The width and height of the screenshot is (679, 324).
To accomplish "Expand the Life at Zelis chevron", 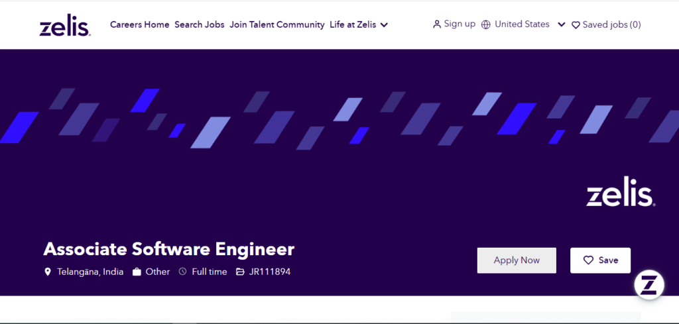I will tap(384, 25).
